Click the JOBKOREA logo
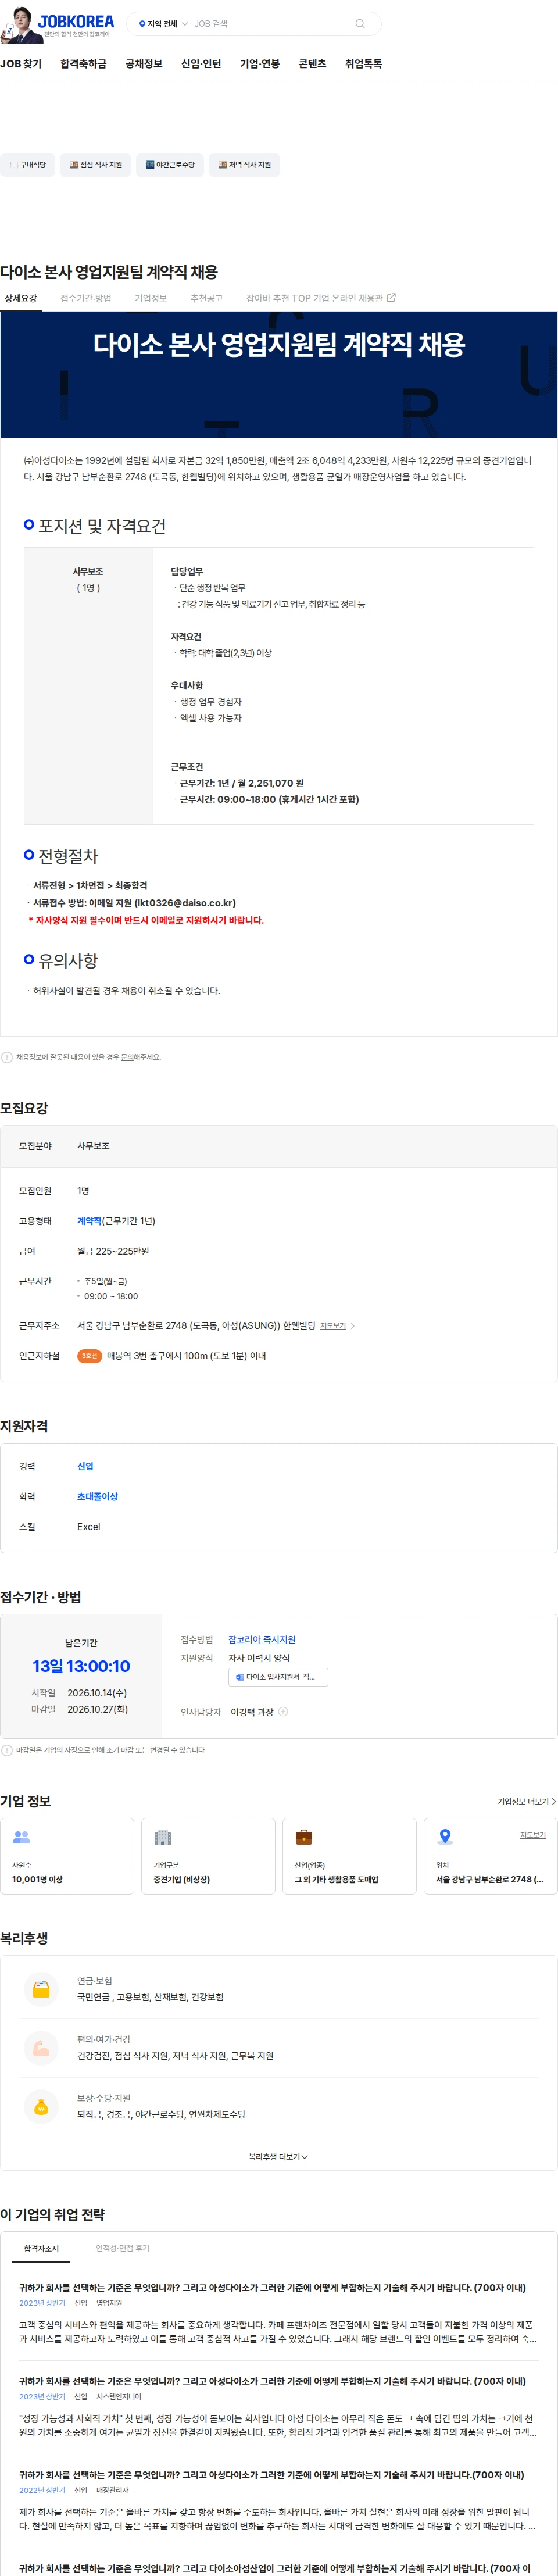 (76, 21)
